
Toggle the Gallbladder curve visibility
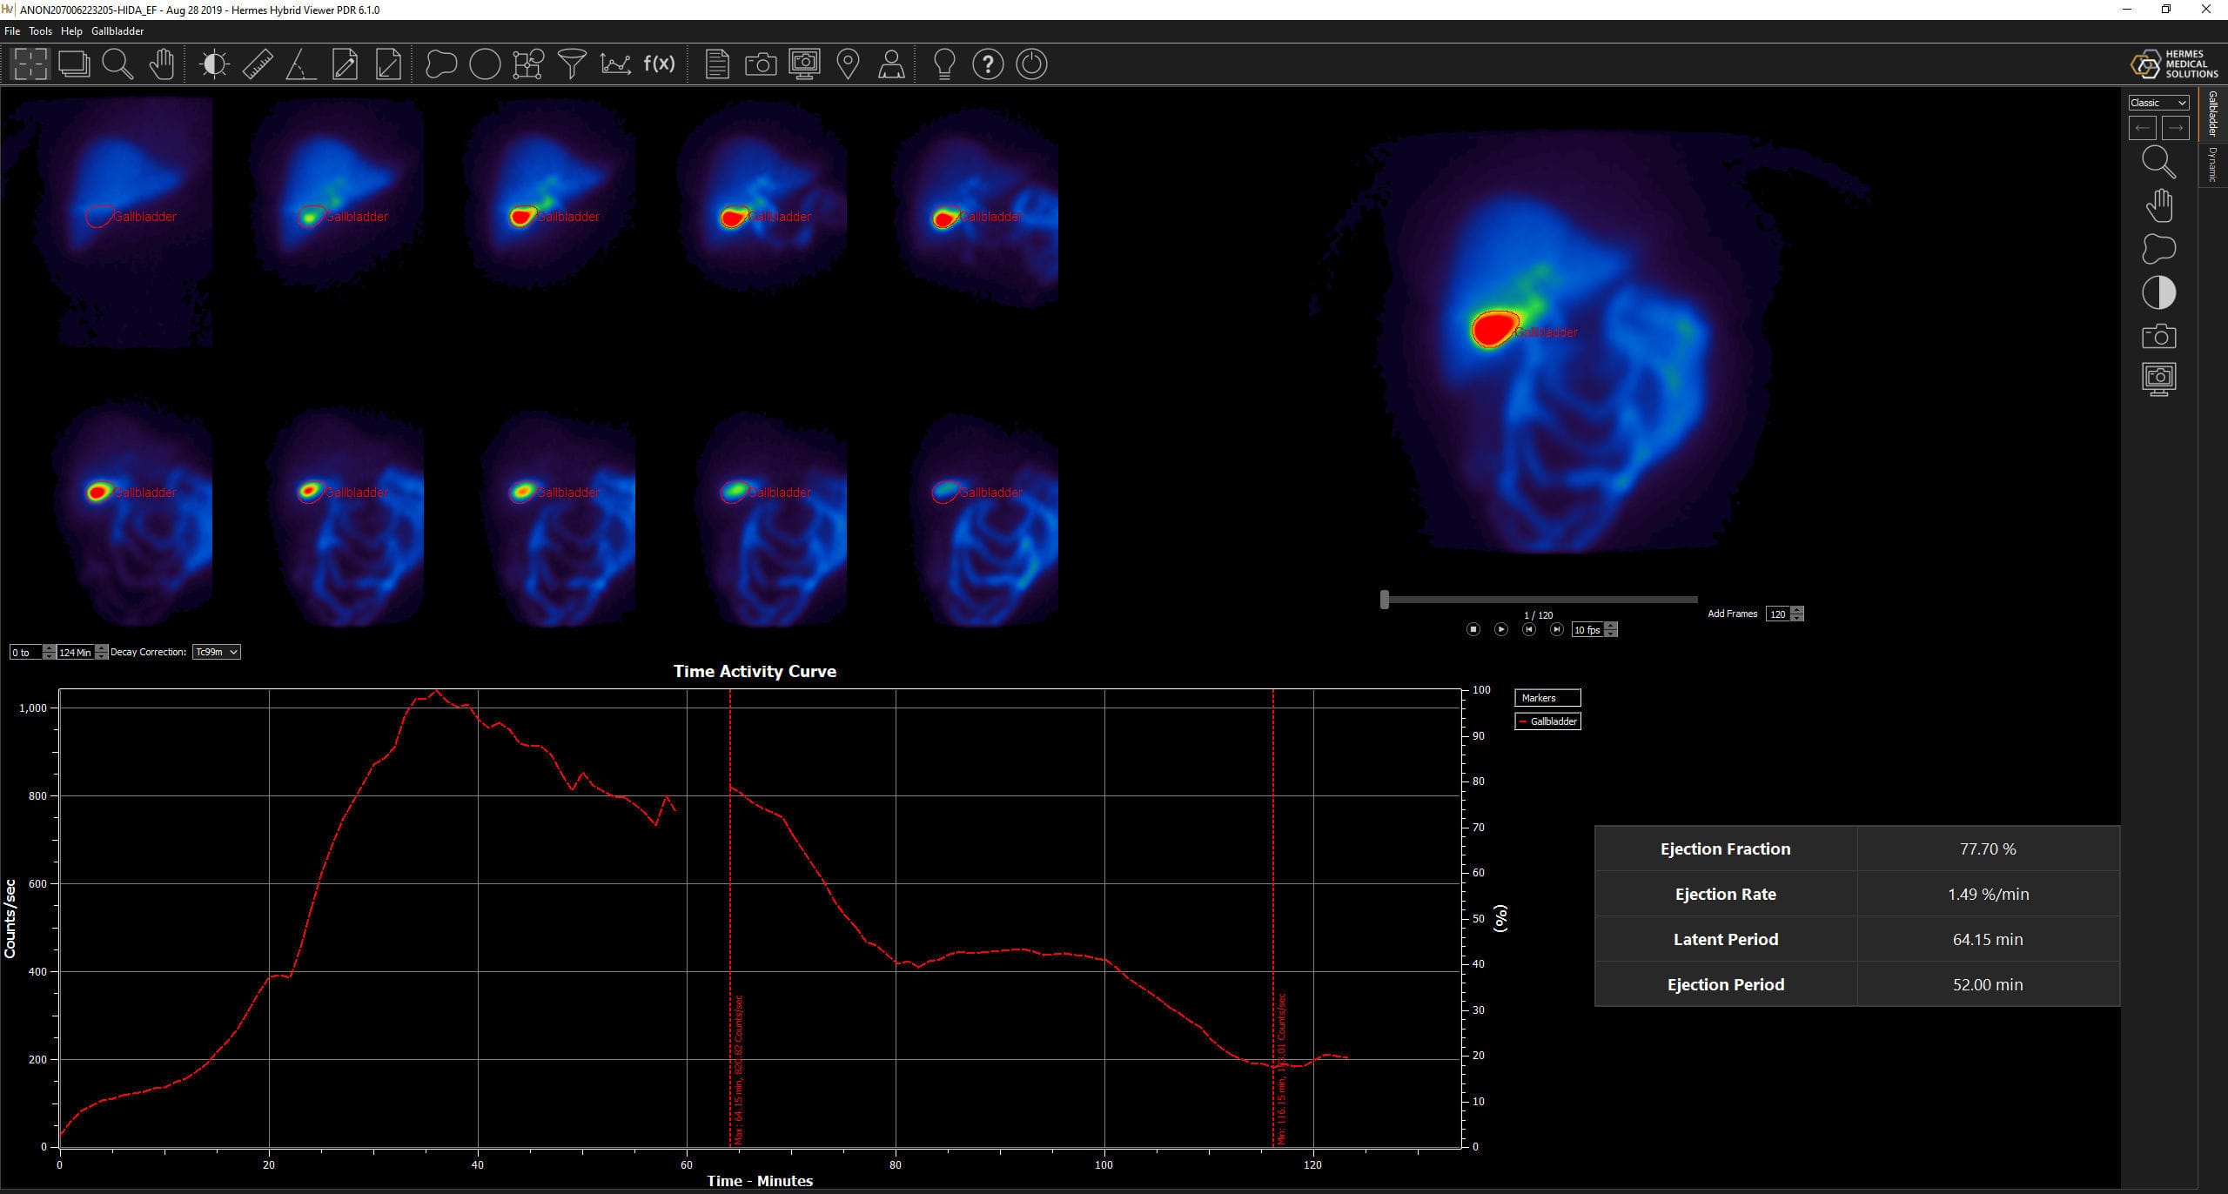point(1547,721)
